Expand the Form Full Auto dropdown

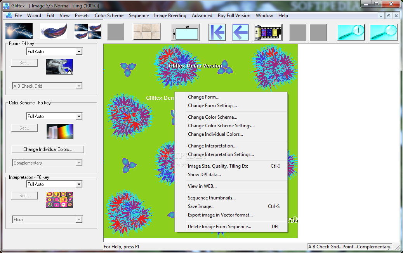coord(79,52)
